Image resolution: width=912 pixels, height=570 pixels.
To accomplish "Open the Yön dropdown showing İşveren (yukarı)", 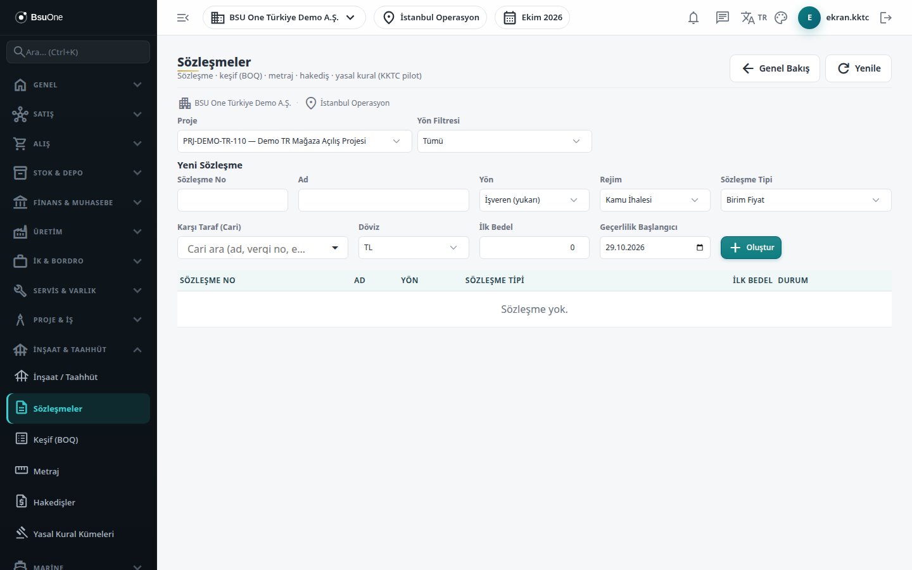I will tap(535, 200).
